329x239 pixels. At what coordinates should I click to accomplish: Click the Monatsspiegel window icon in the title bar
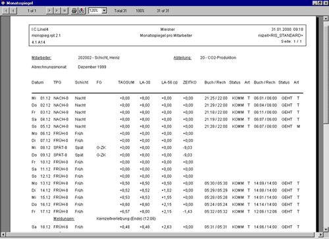click(3, 3)
